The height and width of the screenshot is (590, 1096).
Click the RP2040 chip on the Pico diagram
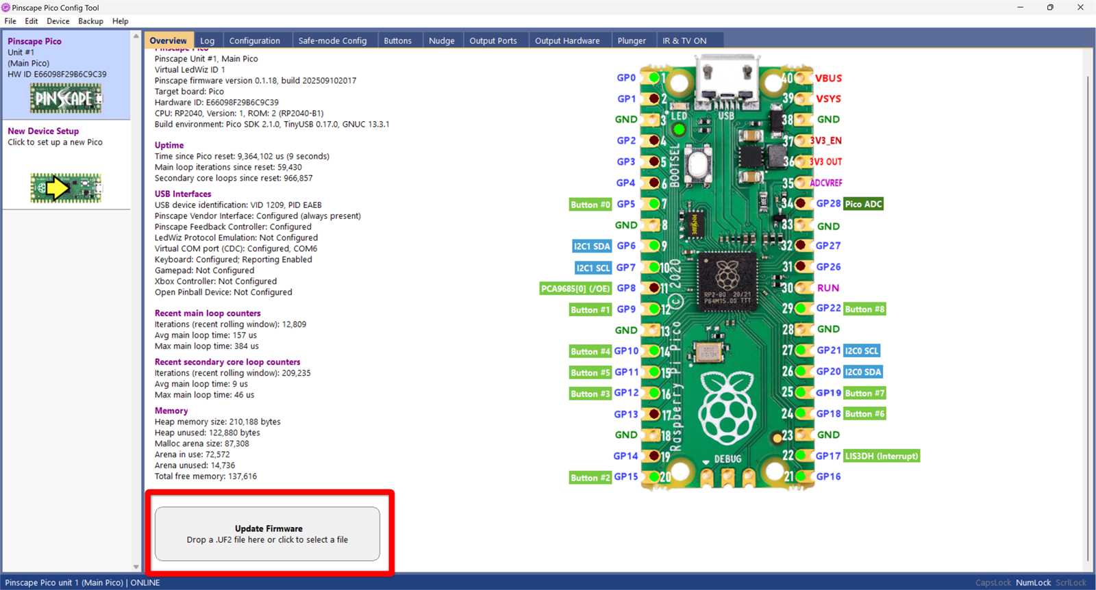(x=727, y=282)
